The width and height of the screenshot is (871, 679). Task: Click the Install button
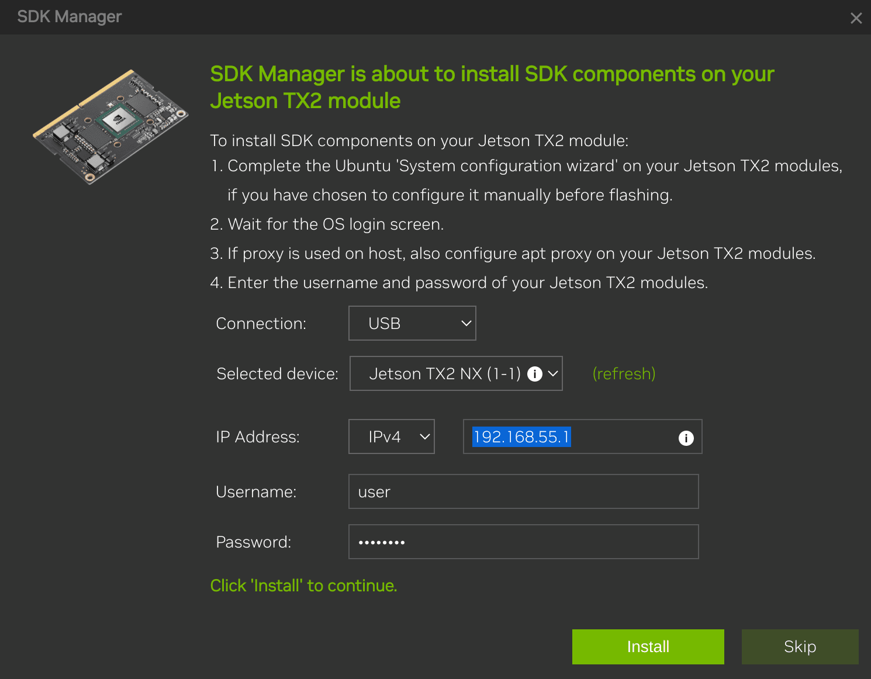click(648, 647)
